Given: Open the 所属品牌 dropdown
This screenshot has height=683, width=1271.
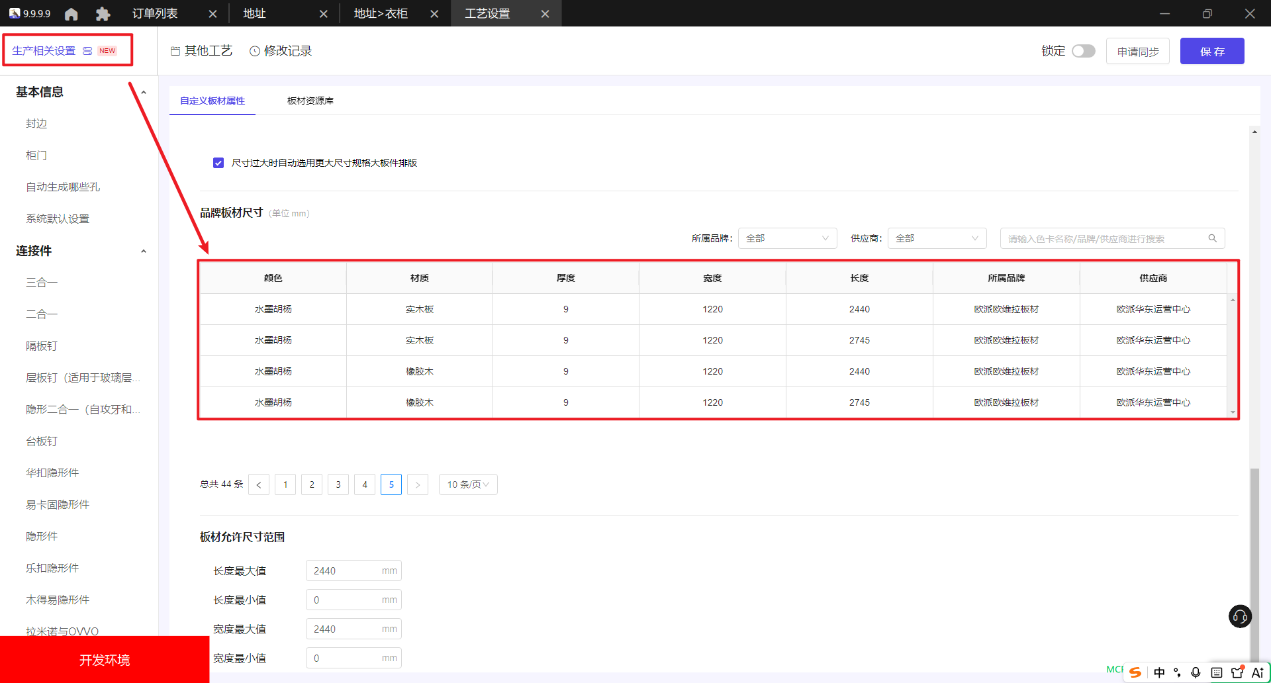Looking at the screenshot, I should click(x=787, y=238).
